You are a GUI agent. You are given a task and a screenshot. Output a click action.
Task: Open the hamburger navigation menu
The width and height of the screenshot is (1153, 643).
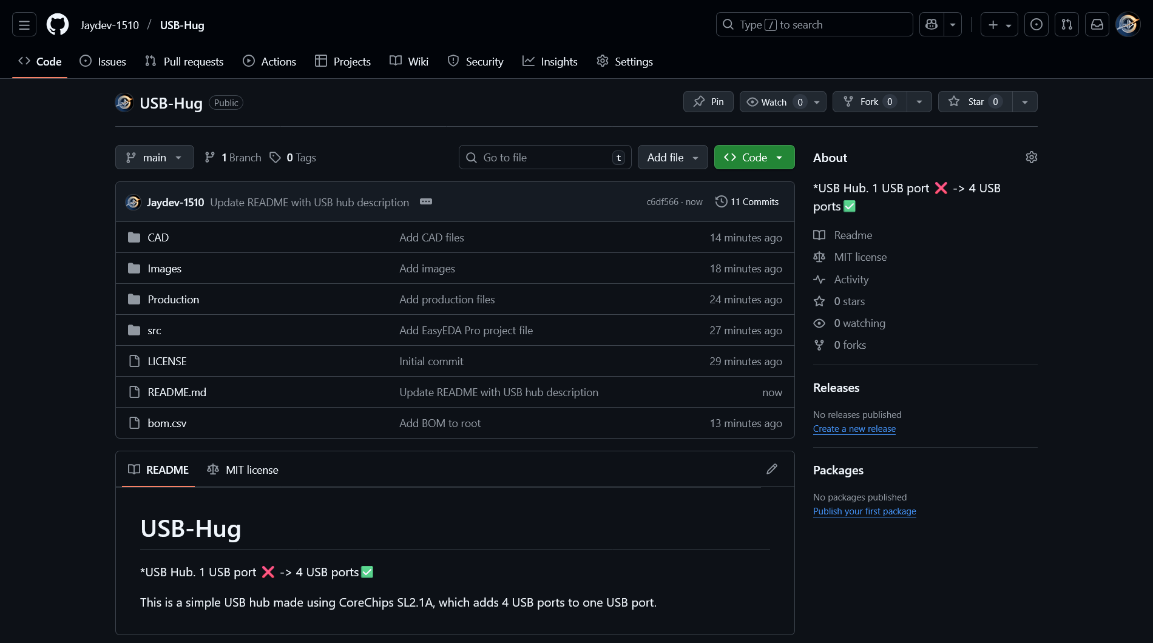tap(24, 25)
